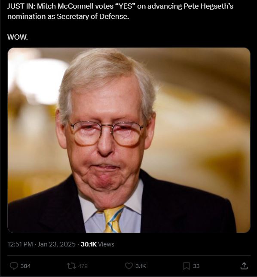Open the attached photo in full view
The height and width of the screenshot is (277, 257).
click(129, 140)
